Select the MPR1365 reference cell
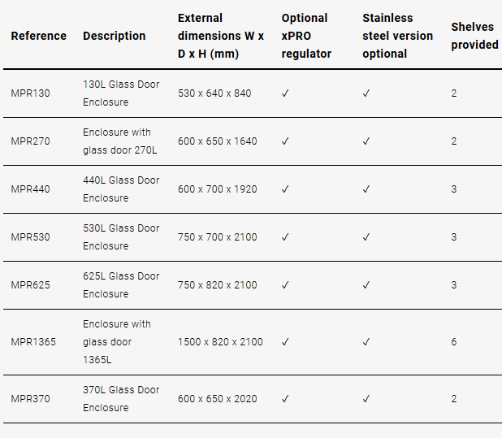This screenshot has height=438, width=502. coord(34,342)
